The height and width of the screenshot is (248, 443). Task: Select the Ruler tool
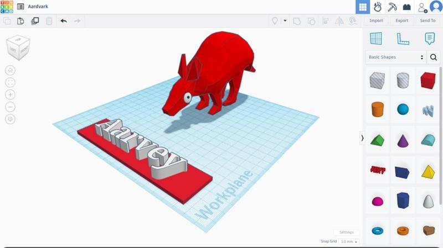click(403, 39)
